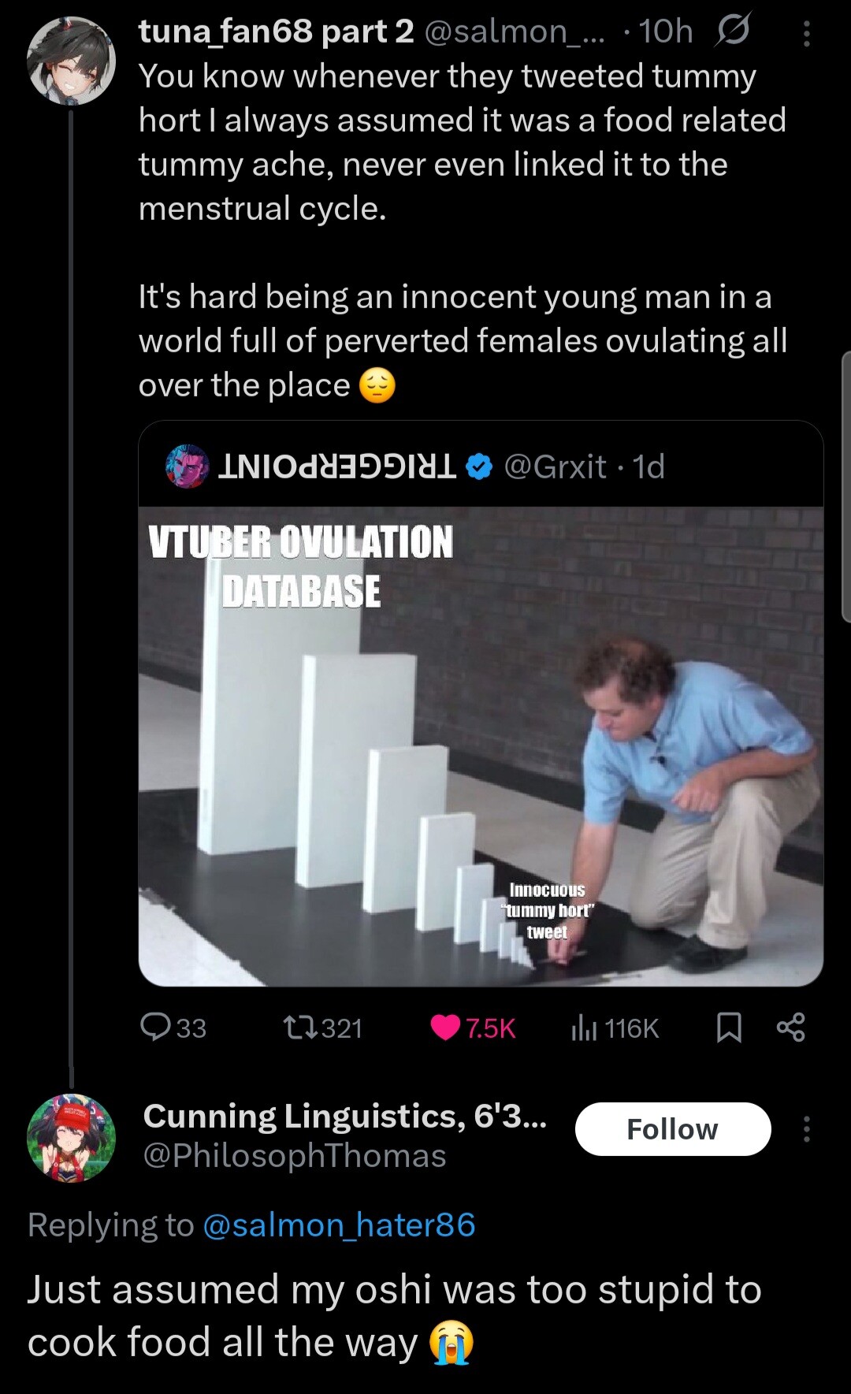The width and height of the screenshot is (851, 1394).
Task: Click the muted account icon beside the timestamp
Action: (x=735, y=32)
